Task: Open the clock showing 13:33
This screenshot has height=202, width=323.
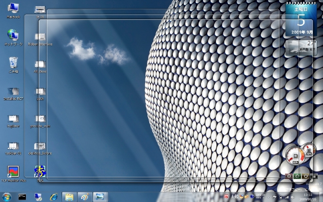Action: point(308,197)
